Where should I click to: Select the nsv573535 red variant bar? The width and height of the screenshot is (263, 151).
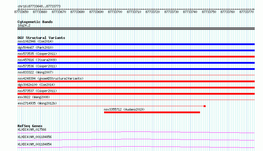(x=136, y=57)
